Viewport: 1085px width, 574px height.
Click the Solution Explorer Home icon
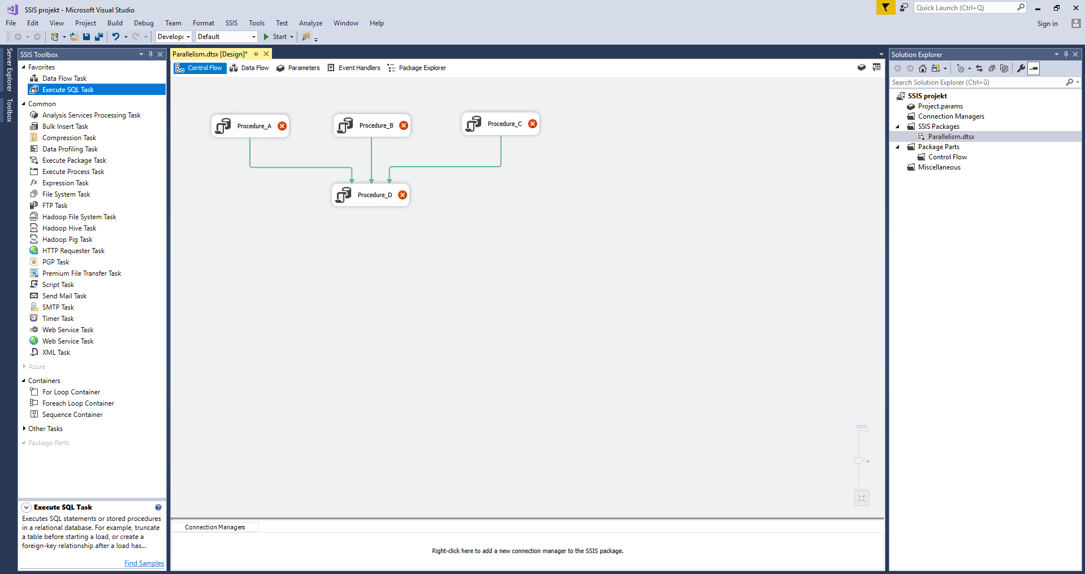pos(923,68)
